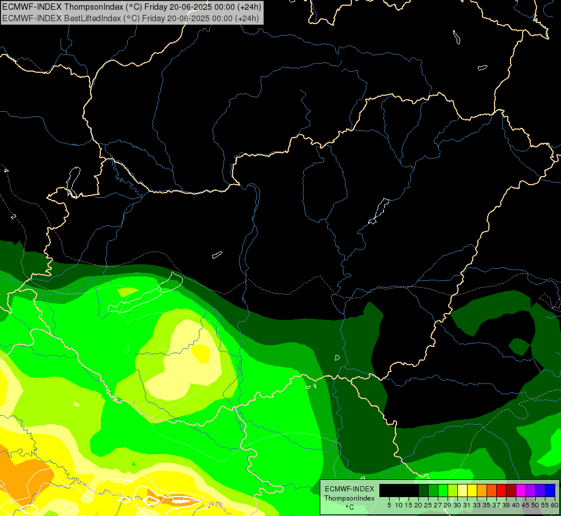Click the legend tick value '55'
The width and height of the screenshot is (561, 516).
(545, 505)
